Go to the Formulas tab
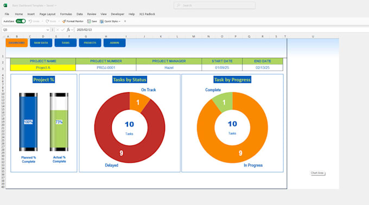369x205 pixels. point(66,14)
